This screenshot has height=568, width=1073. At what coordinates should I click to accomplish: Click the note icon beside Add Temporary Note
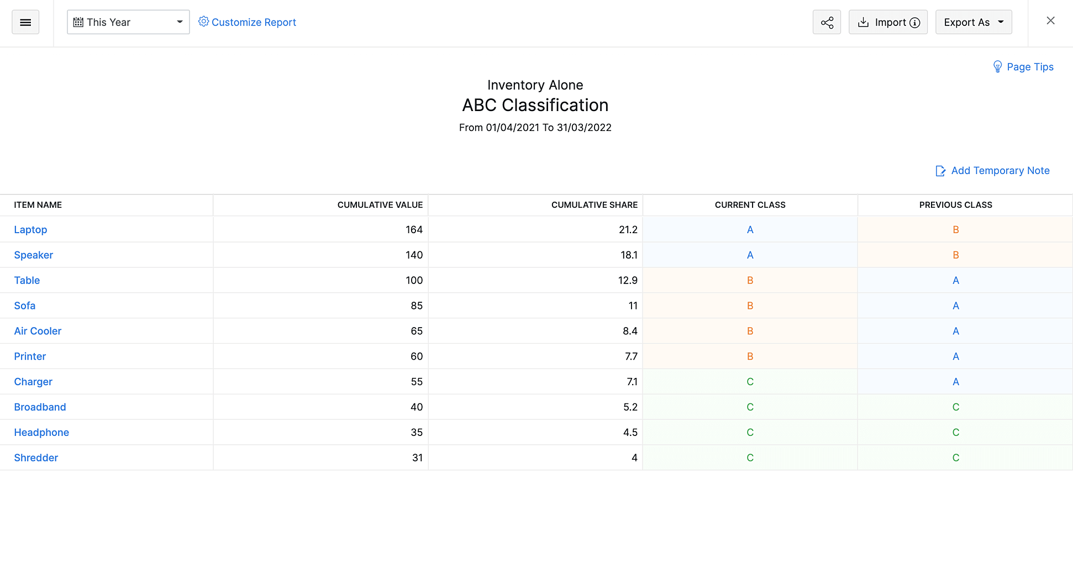(x=940, y=171)
